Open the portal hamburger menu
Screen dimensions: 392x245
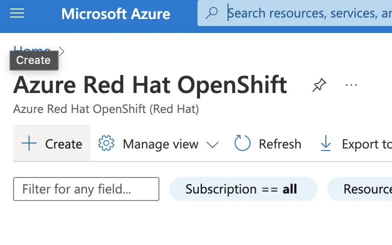[x=17, y=13]
